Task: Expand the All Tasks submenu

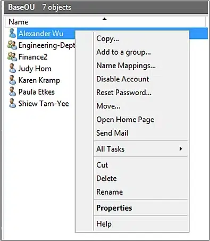Action: pos(141,149)
